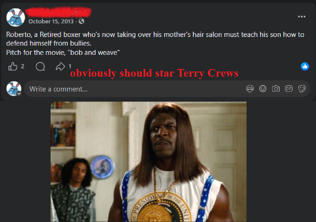The height and width of the screenshot is (222, 316).
Task: Open the sticker picker icon
Action: point(302,89)
